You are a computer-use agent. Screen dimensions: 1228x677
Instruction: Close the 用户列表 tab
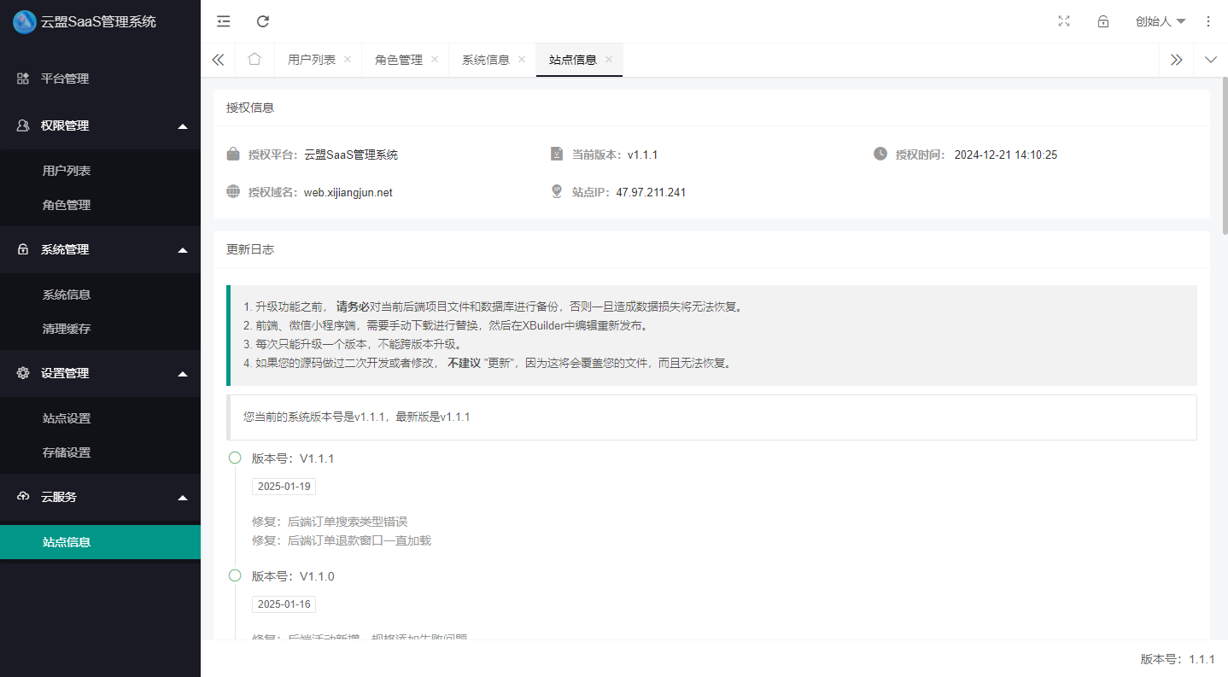(x=347, y=60)
